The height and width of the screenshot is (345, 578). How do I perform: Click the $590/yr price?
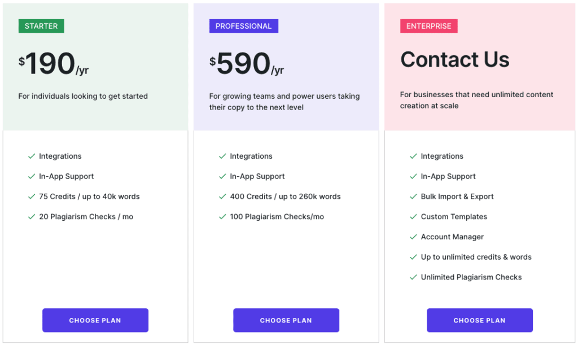(247, 63)
